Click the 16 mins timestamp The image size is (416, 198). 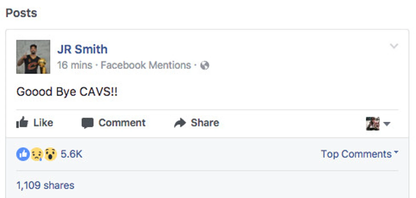point(75,65)
